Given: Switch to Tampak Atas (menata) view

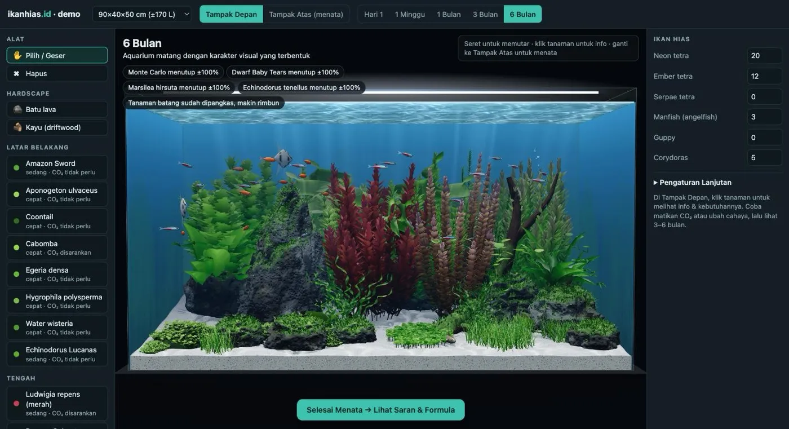Looking at the screenshot, I should pyautogui.click(x=306, y=14).
